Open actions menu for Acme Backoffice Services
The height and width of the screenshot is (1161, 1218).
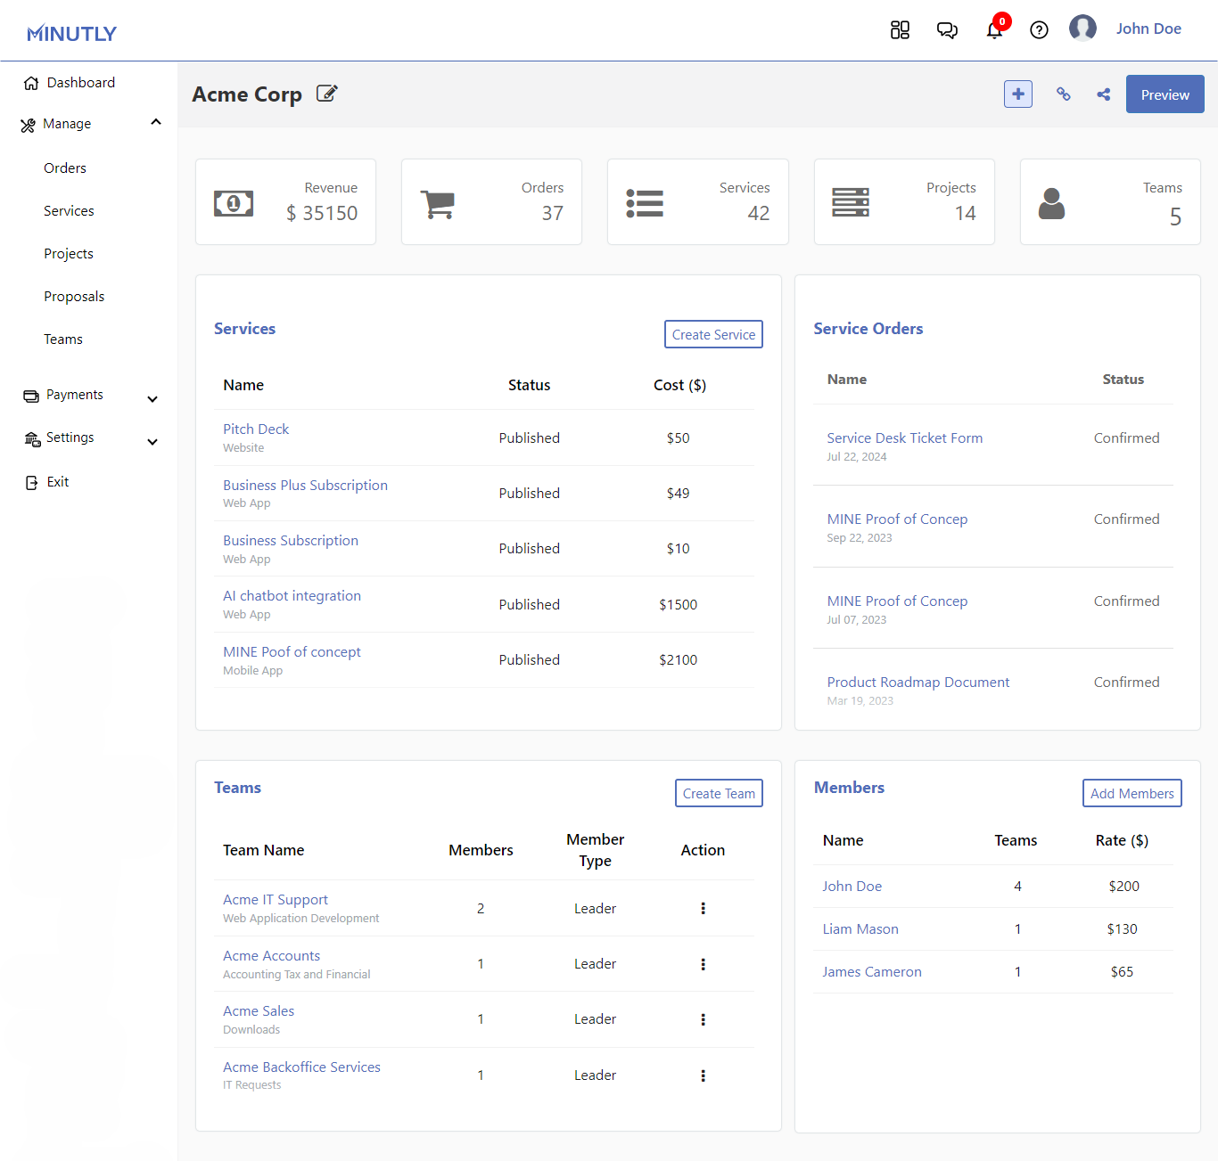click(x=703, y=1075)
